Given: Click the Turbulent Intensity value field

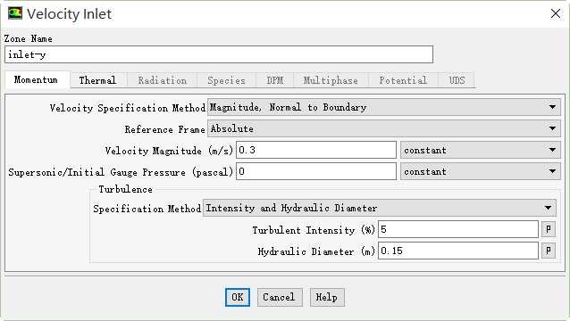Looking at the screenshot, I should pyautogui.click(x=458, y=229).
